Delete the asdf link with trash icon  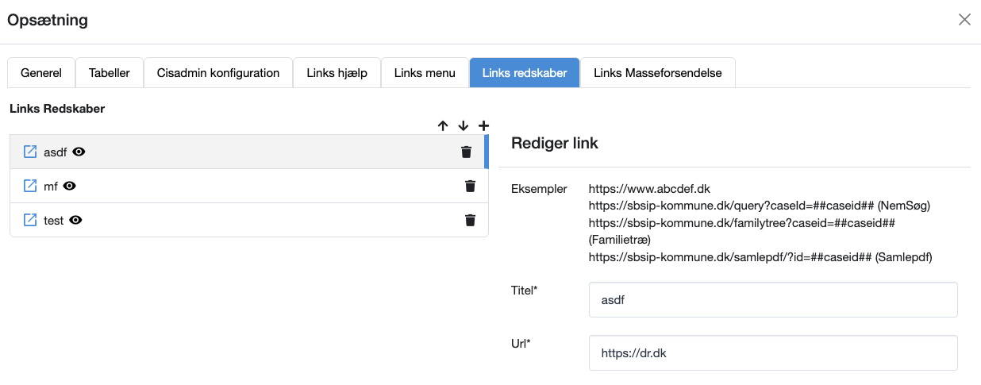[x=467, y=152]
